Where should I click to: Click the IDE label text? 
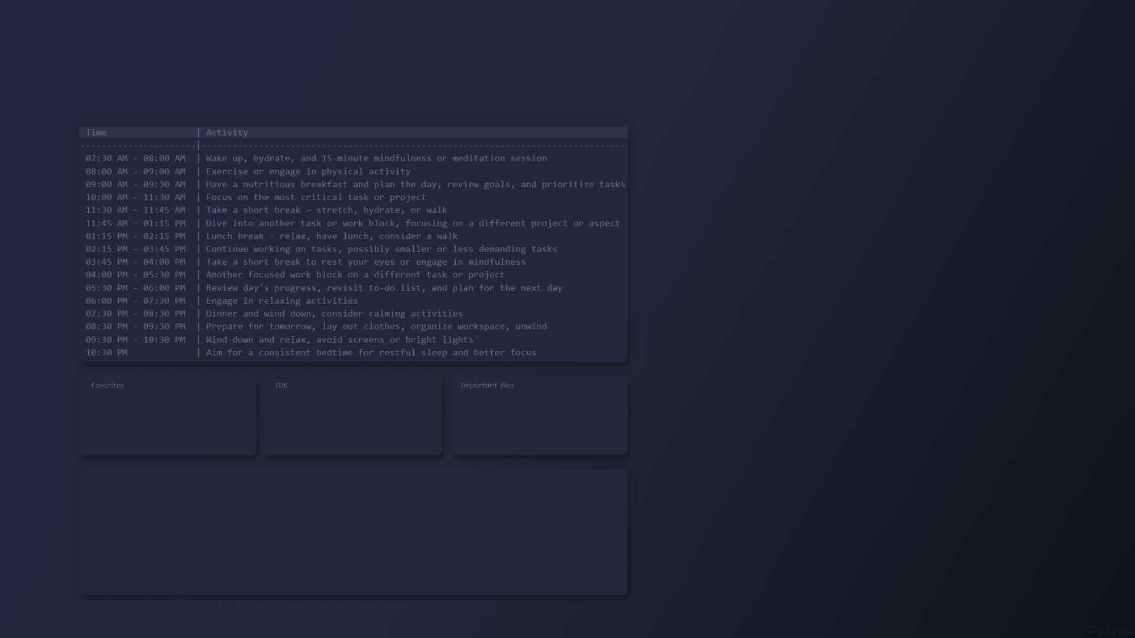[x=281, y=385]
